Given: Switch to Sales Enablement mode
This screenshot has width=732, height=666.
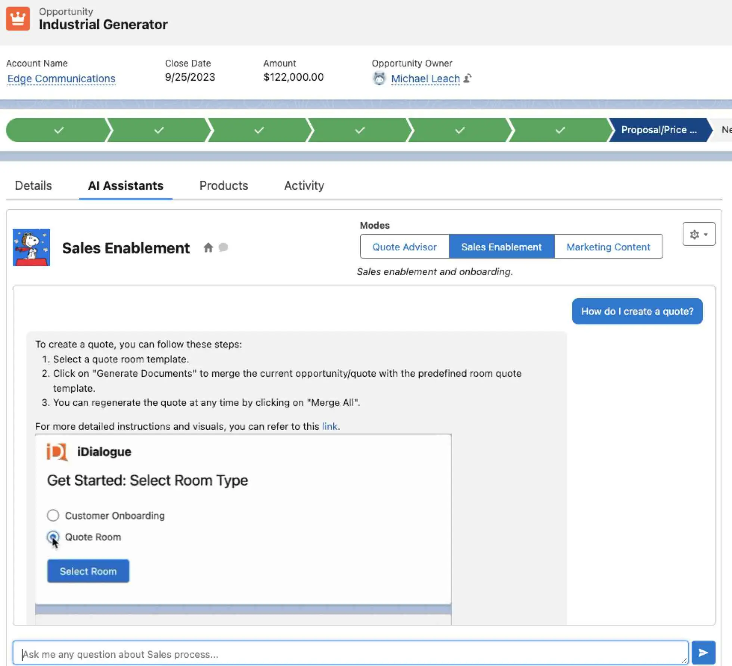Looking at the screenshot, I should click(502, 247).
